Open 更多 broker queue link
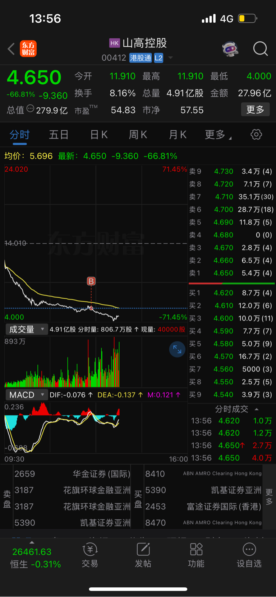 [269, 496]
